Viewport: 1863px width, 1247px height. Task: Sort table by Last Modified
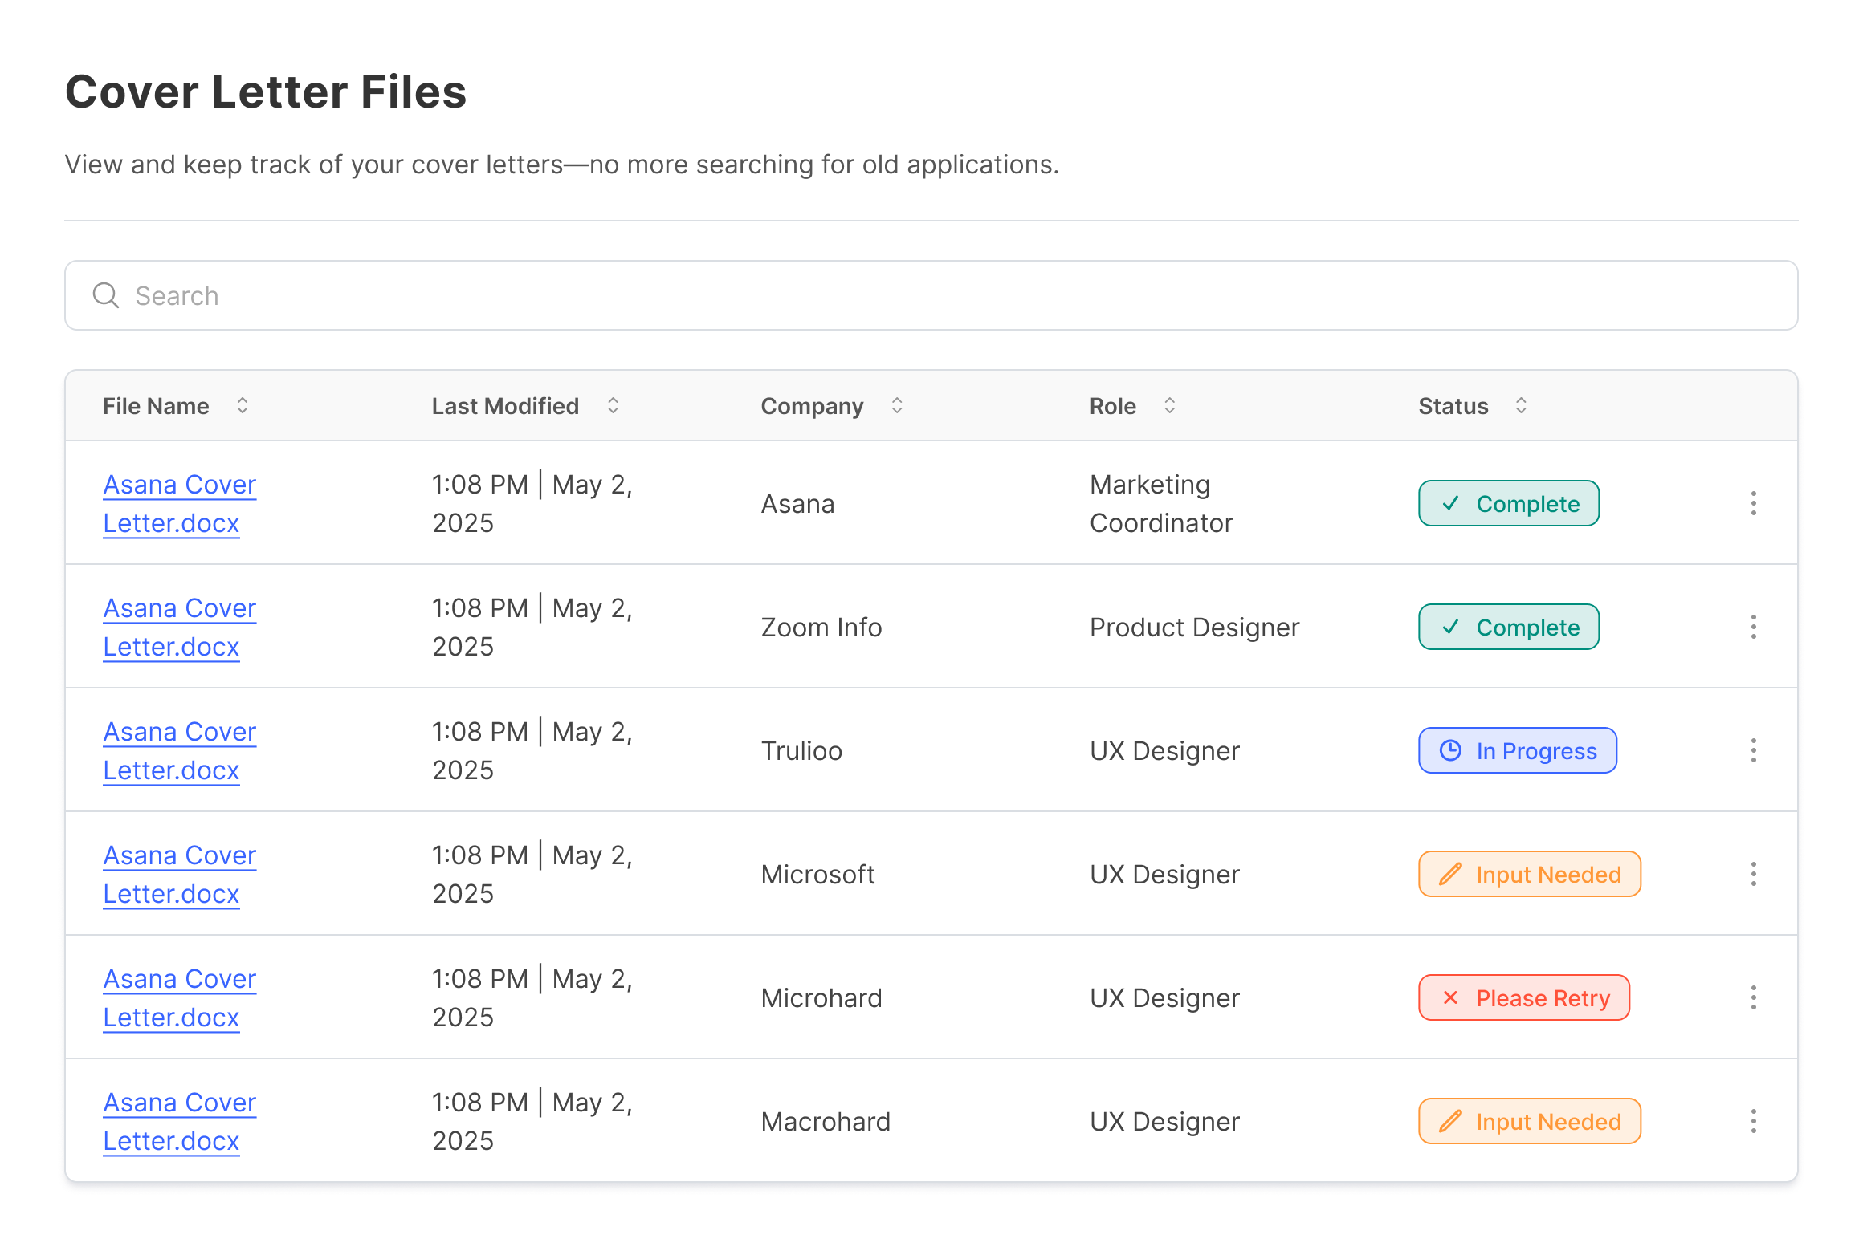point(613,405)
